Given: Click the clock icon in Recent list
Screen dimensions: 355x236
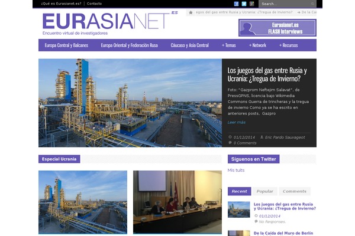Looking at the screenshot, I should [x=256, y=216].
